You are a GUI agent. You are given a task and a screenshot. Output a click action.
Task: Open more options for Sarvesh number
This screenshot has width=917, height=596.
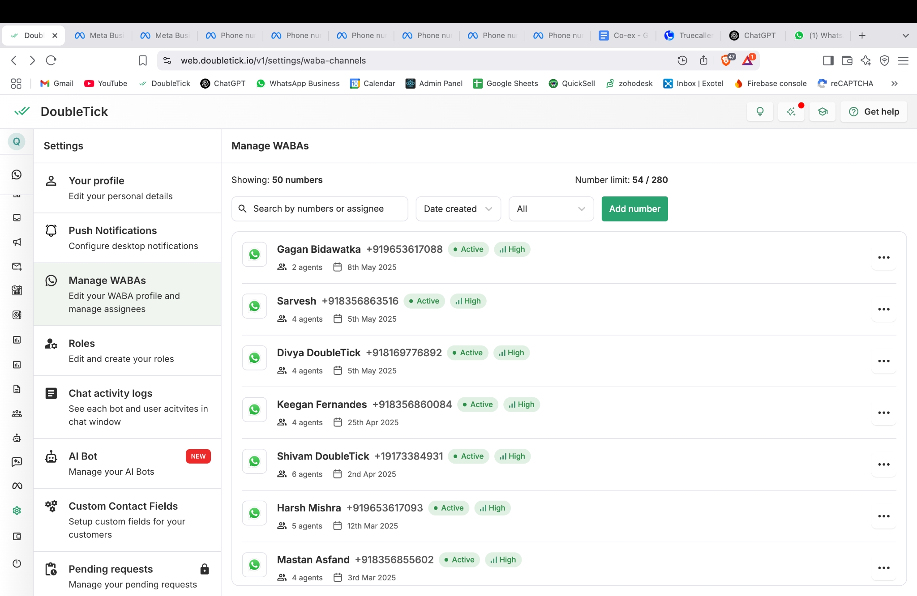pyautogui.click(x=883, y=309)
